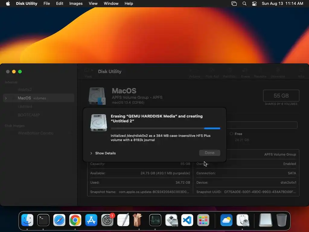Open Activity Monitor from the Dock
The image size is (309, 232).
point(155,220)
